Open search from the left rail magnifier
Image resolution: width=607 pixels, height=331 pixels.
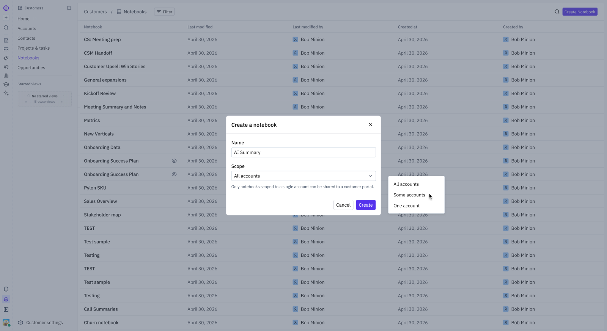(x=6, y=28)
